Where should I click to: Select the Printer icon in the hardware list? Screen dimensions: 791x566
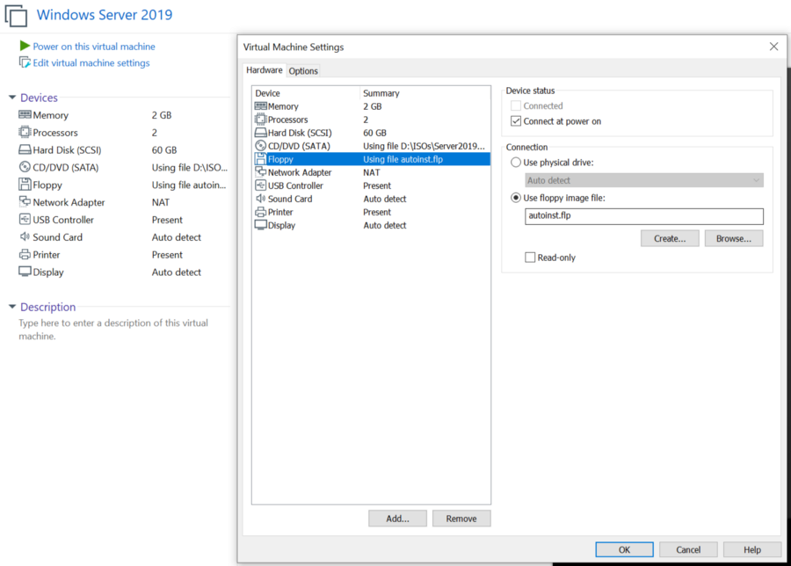(260, 212)
